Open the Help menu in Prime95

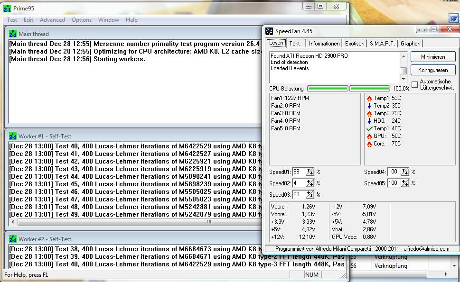pos(131,20)
